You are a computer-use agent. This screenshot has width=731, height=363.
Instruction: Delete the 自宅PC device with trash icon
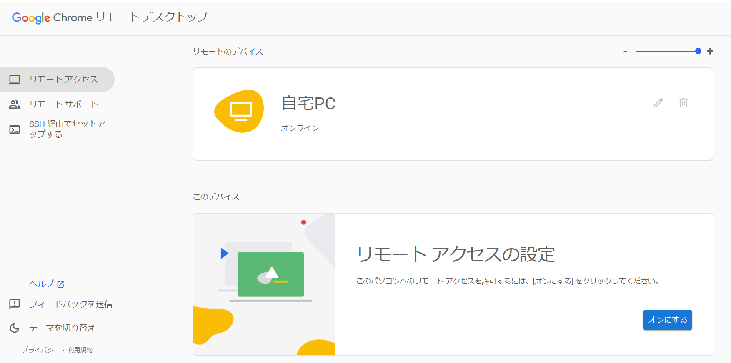pyautogui.click(x=683, y=103)
